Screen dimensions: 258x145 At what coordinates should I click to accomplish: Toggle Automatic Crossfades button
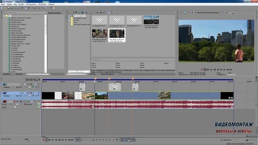coord(125,140)
